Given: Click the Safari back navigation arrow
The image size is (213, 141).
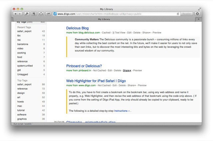Looking at the screenshot, I should click(x=16, y=14).
